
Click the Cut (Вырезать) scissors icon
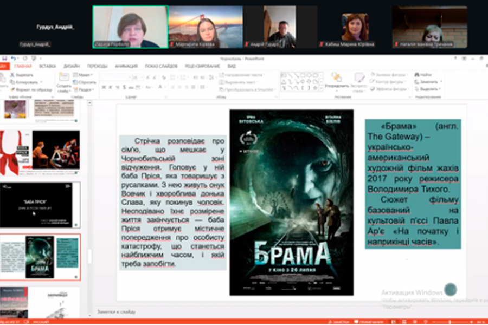point(12,75)
